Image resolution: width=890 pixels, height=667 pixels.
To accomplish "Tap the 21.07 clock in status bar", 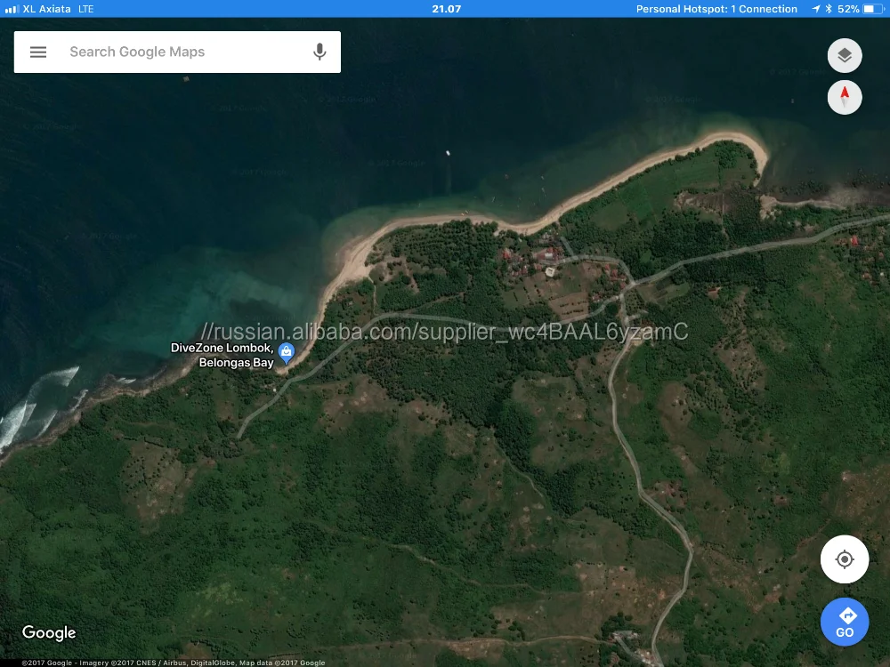I will click(446, 9).
